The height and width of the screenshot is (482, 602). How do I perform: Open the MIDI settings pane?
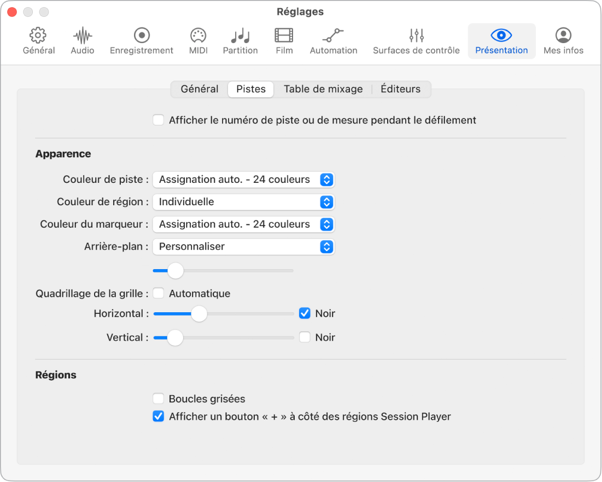pyautogui.click(x=197, y=36)
